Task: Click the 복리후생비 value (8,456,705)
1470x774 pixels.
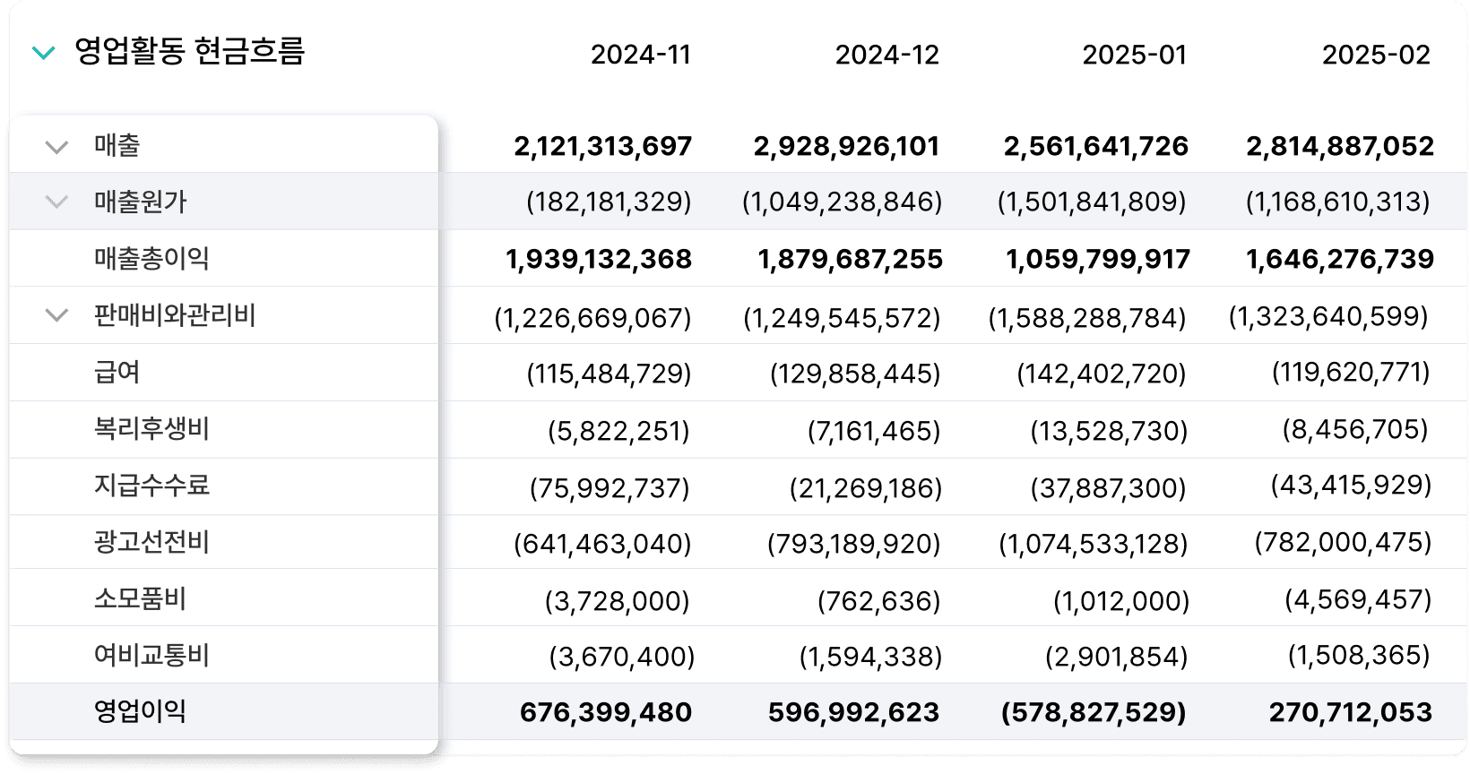Action: coord(1355,429)
